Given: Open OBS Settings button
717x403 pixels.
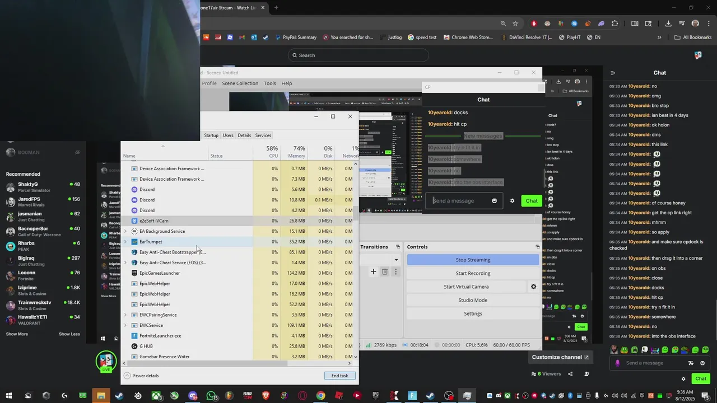Looking at the screenshot, I should pyautogui.click(x=473, y=313).
